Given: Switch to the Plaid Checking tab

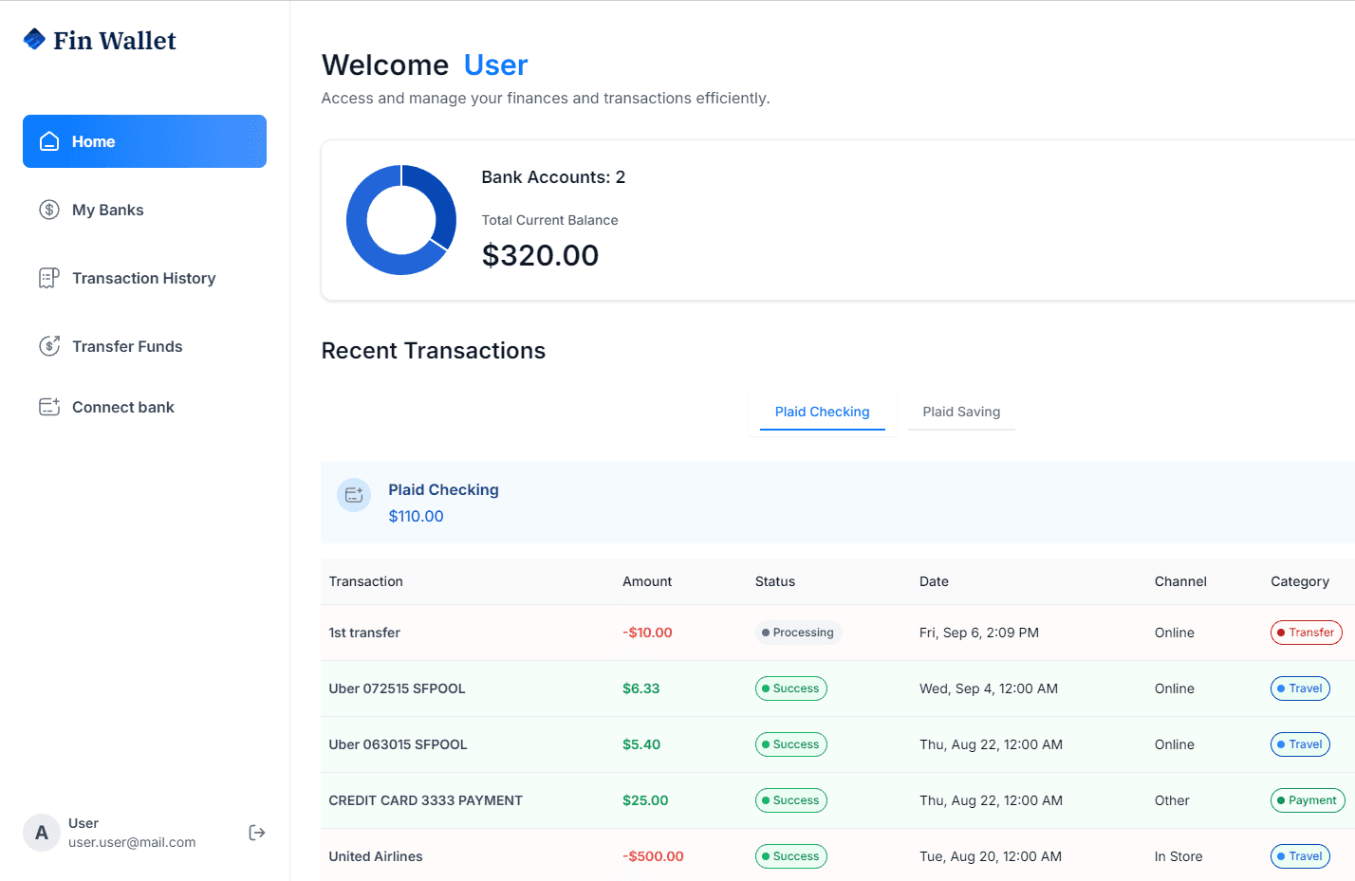Looking at the screenshot, I should 823,412.
